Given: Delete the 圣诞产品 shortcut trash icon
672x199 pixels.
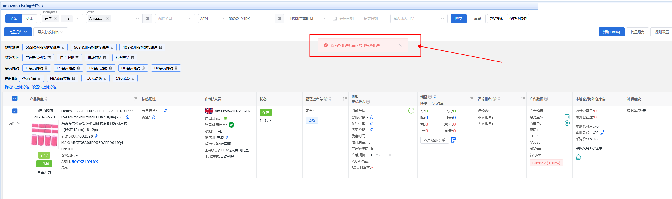Looking at the screenshot, I should click(39, 78).
